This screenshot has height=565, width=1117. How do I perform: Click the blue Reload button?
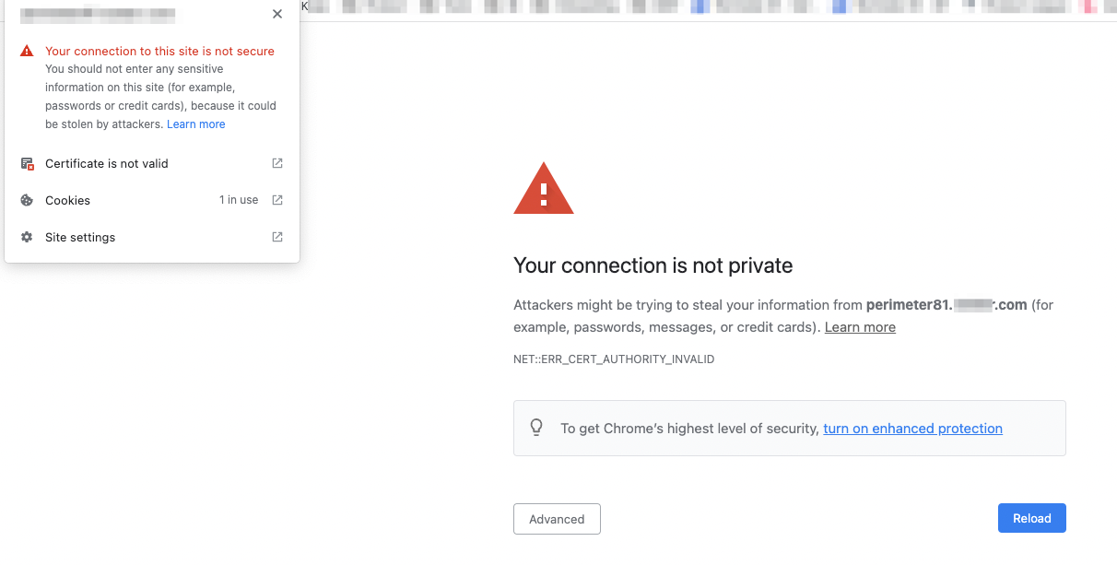(1031, 518)
